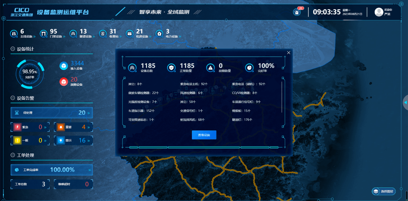Image resolution: width=408 pixels, height=201 pixels.
Task: Close the device statistics popup
Action: (x=289, y=53)
